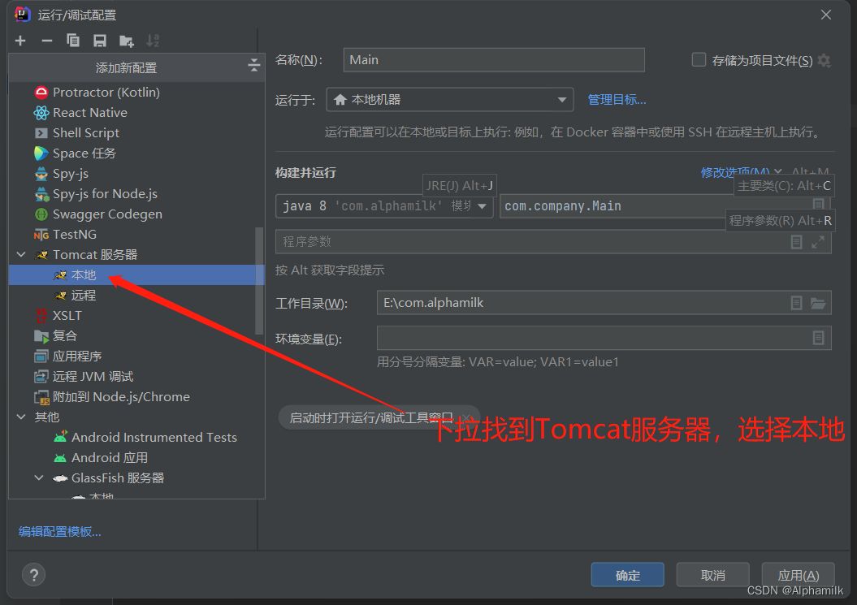Click the 名称 field containing Main

(x=494, y=59)
